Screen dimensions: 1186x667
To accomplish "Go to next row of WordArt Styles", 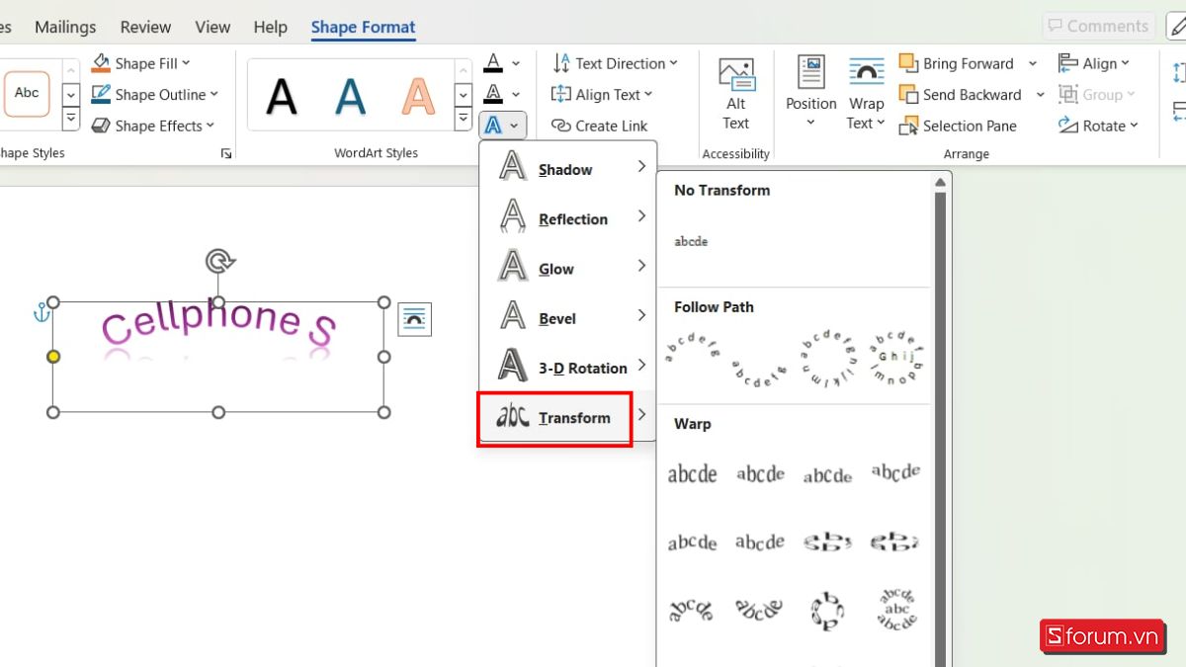I will pos(463,95).
